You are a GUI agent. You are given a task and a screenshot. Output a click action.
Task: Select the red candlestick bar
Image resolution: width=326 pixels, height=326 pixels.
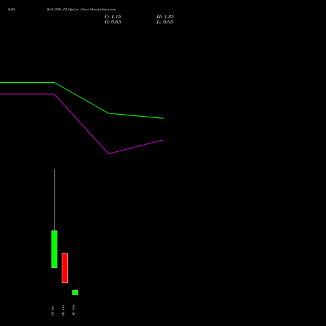coord(65,268)
